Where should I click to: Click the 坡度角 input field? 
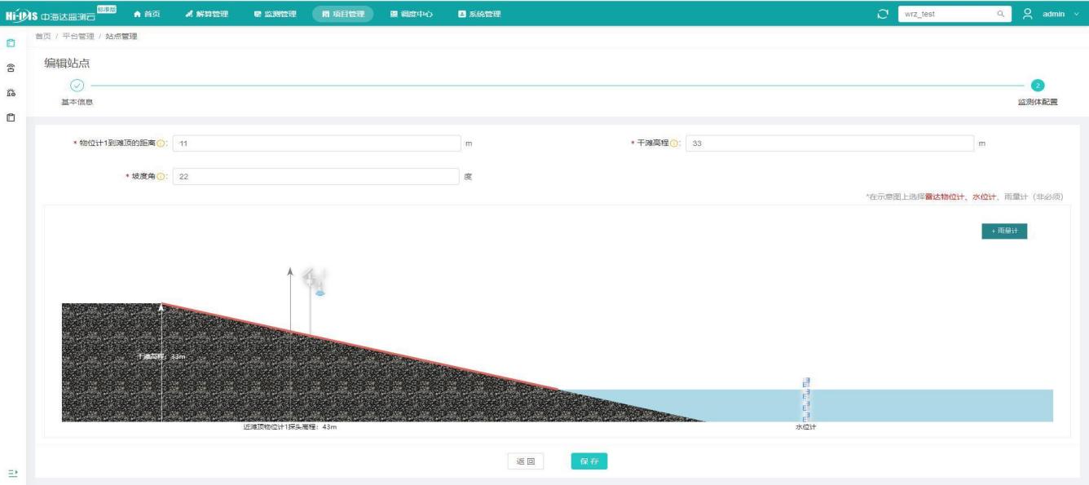point(316,177)
